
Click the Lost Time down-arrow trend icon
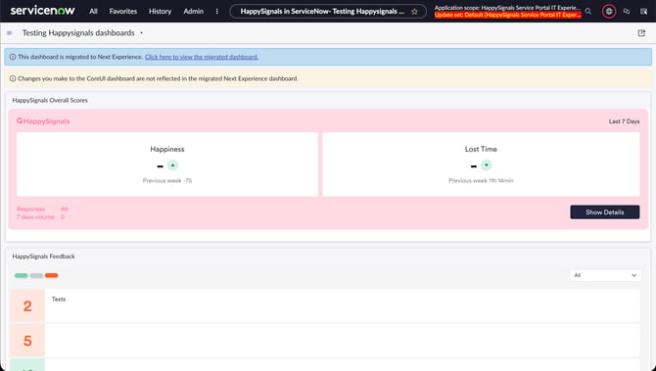coord(486,165)
